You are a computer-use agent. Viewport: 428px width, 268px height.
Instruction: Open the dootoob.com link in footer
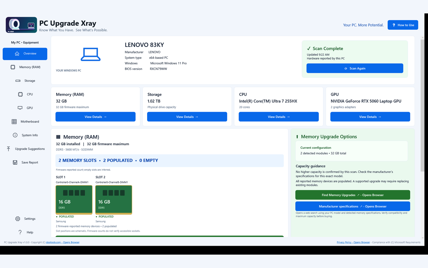pos(63,243)
